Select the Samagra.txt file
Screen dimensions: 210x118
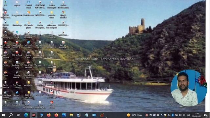tap(40, 64)
